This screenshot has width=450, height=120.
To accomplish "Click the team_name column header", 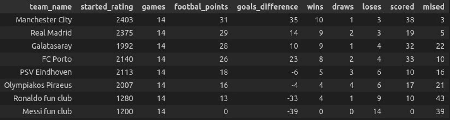I will tap(51, 7).
